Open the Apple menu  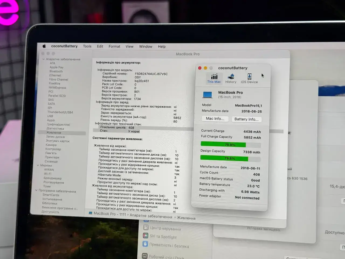pos(44,46)
